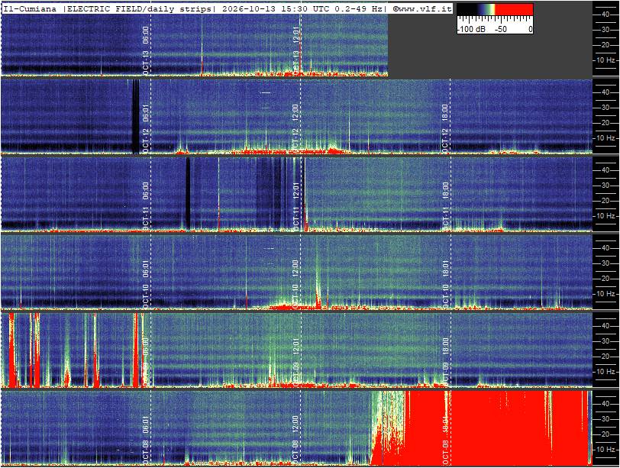Click the OCT-13 12:01 time marker
The image size is (620, 468).
pos(295,50)
